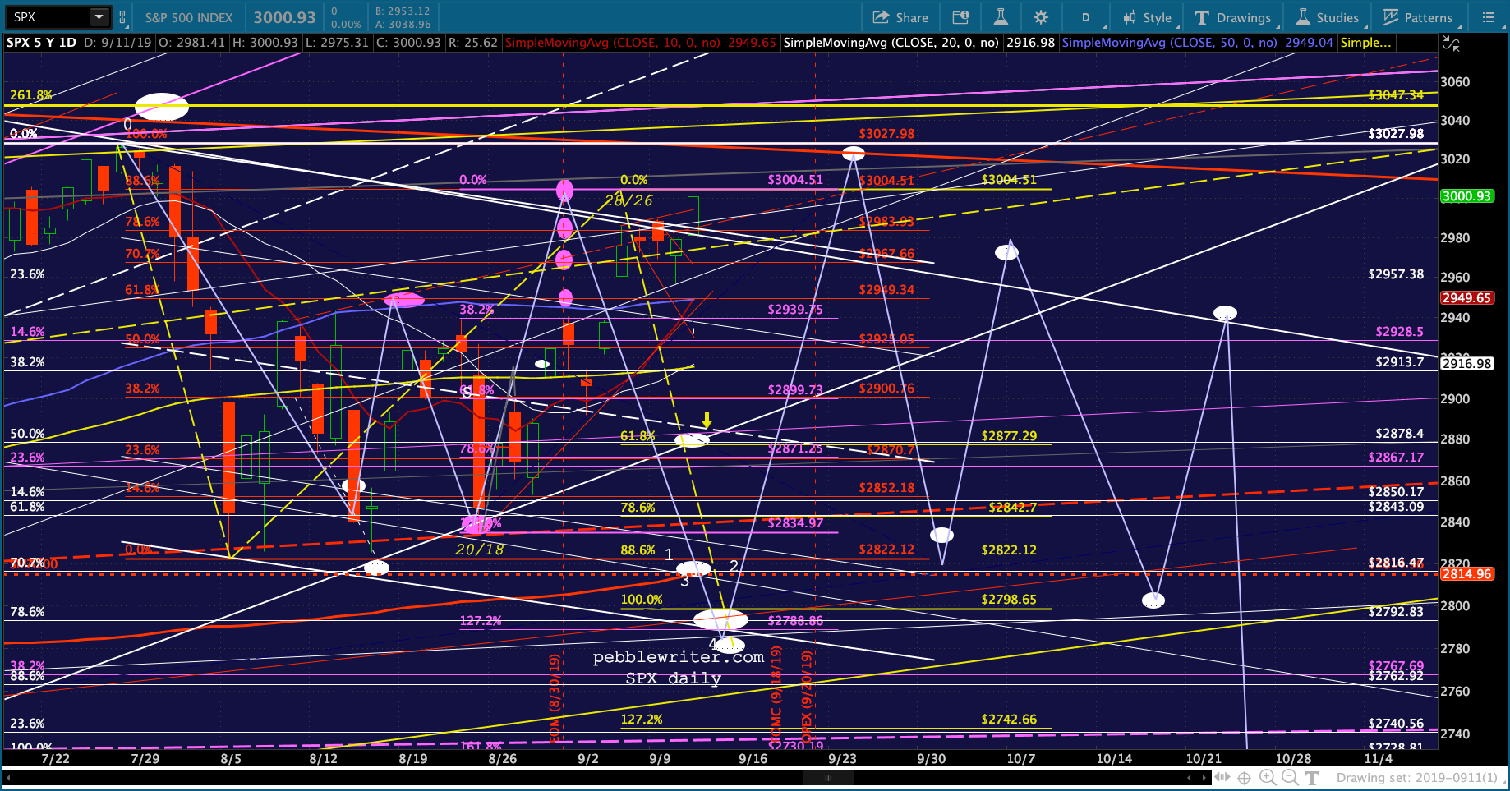Click the text tool T icon at bottom
The width and height of the screenshot is (1510, 791).
[1312, 777]
